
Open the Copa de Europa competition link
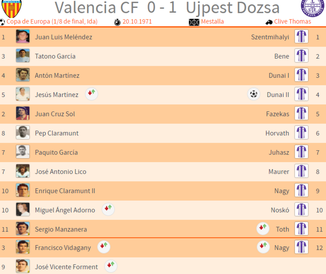coord(52,22)
